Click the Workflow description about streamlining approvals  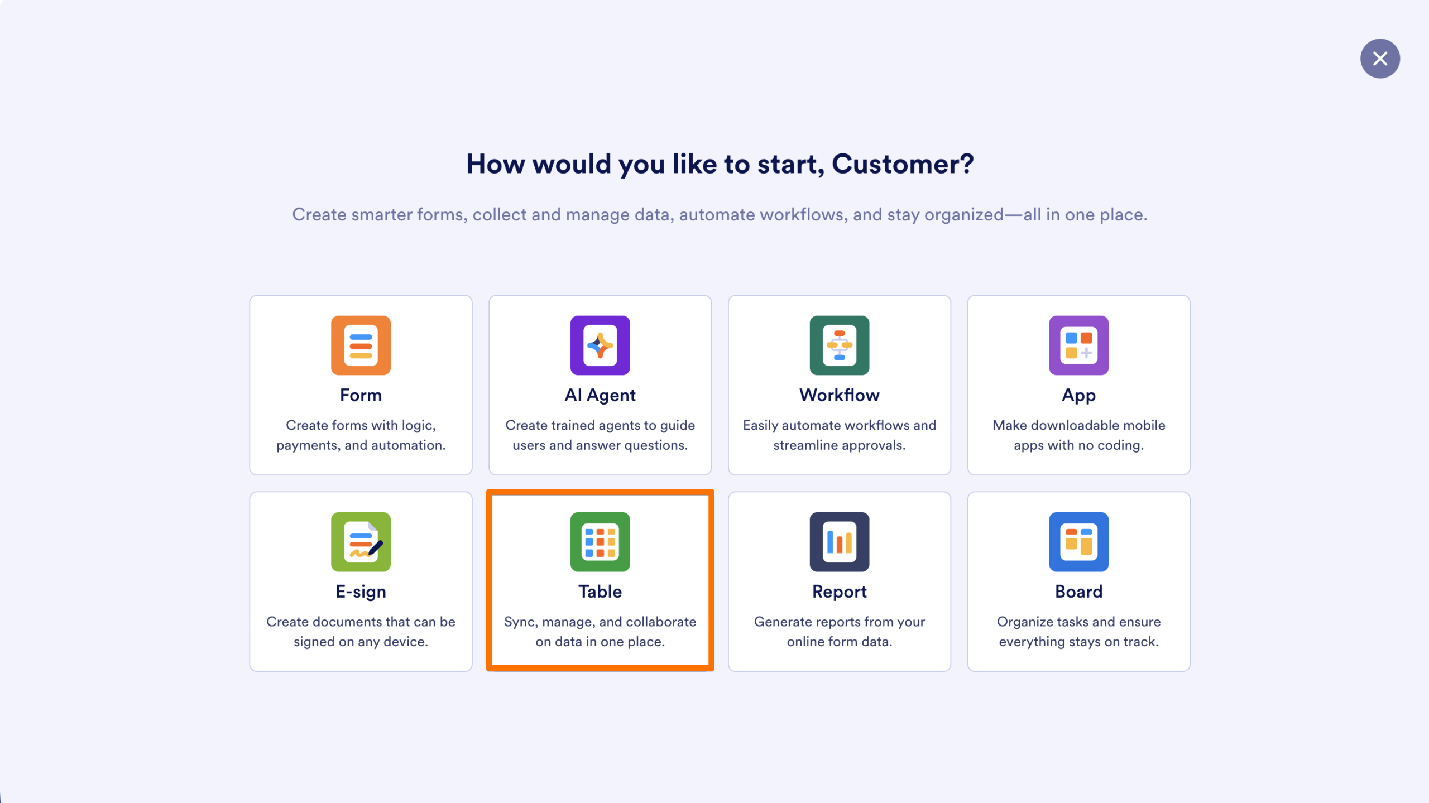coord(839,435)
